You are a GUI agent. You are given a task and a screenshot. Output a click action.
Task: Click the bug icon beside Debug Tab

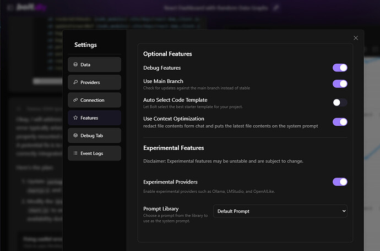click(75, 135)
